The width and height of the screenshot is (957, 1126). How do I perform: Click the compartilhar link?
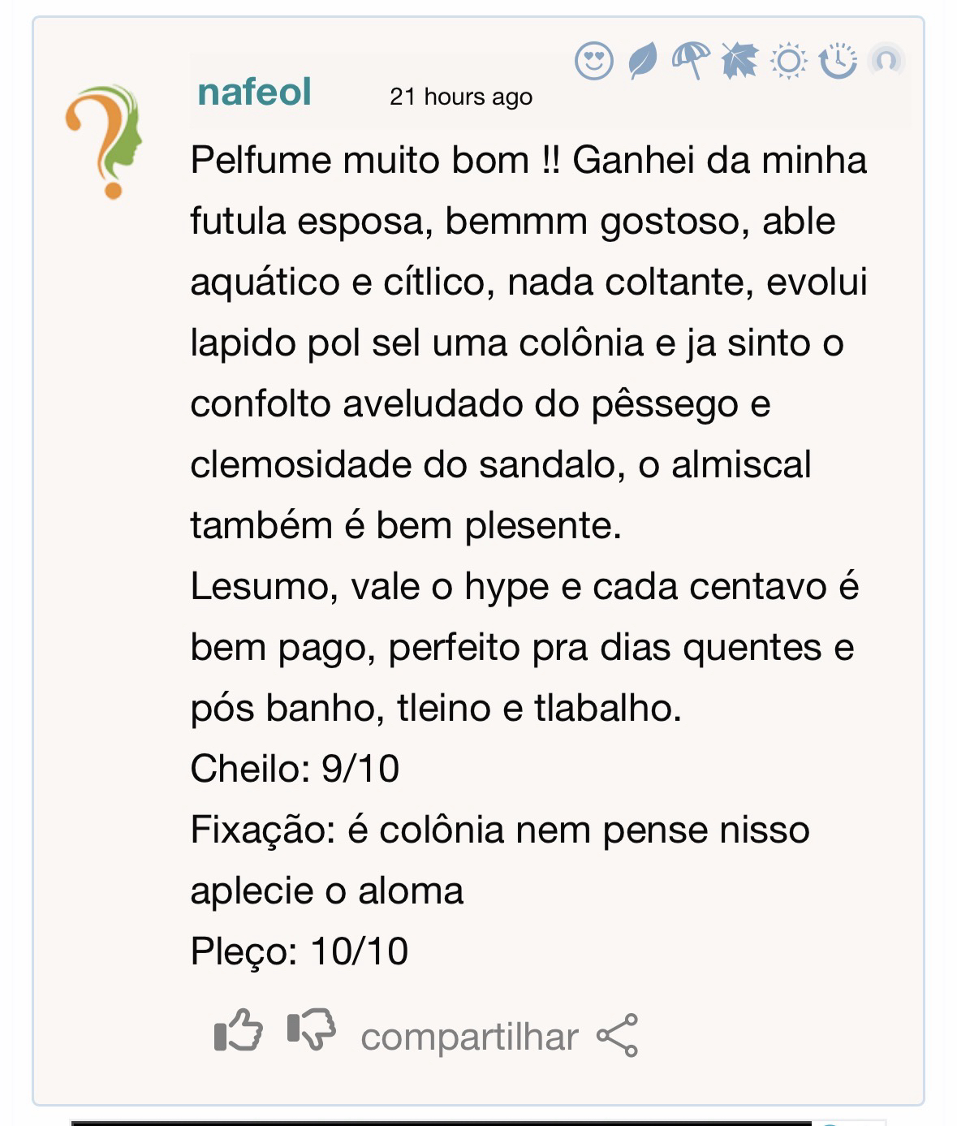[469, 1037]
